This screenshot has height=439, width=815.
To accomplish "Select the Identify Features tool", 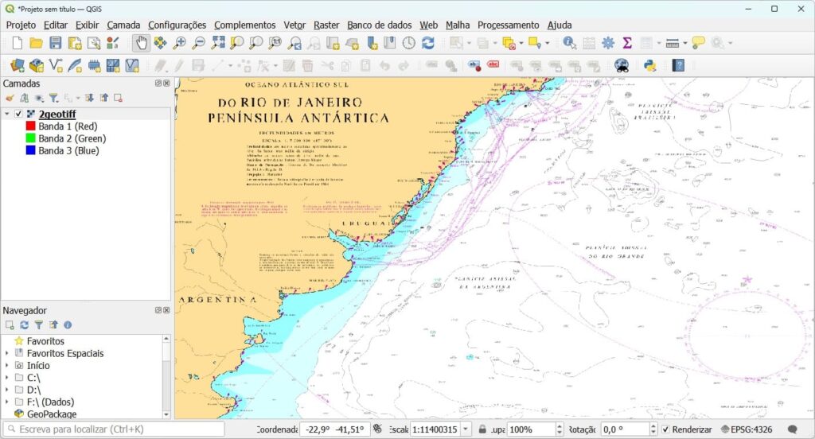I will 570,43.
